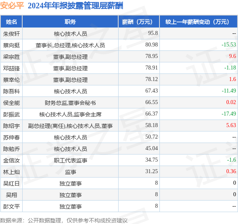Click the change value 5.63
The image size is (238, 224).
(x=231, y=125)
